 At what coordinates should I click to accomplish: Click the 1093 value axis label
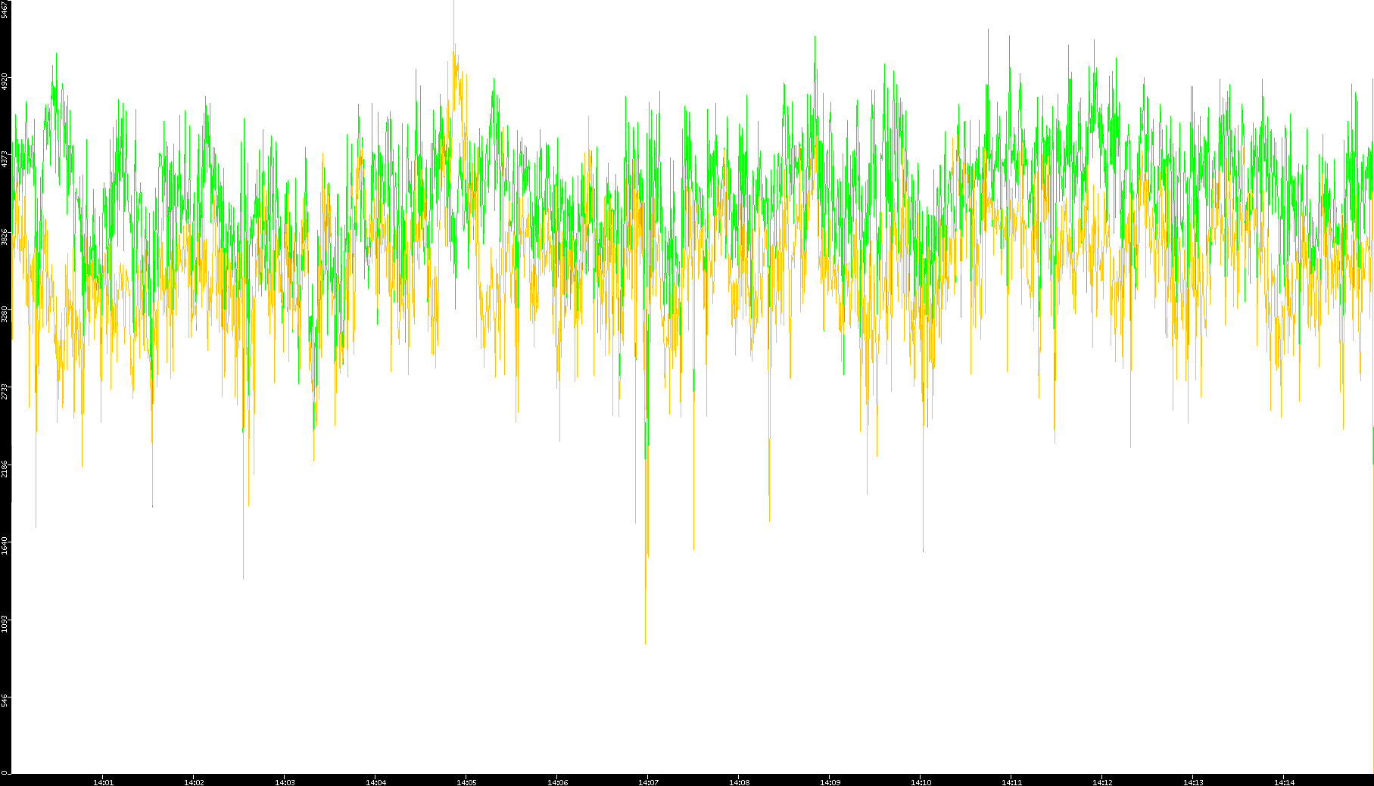tap(5, 624)
